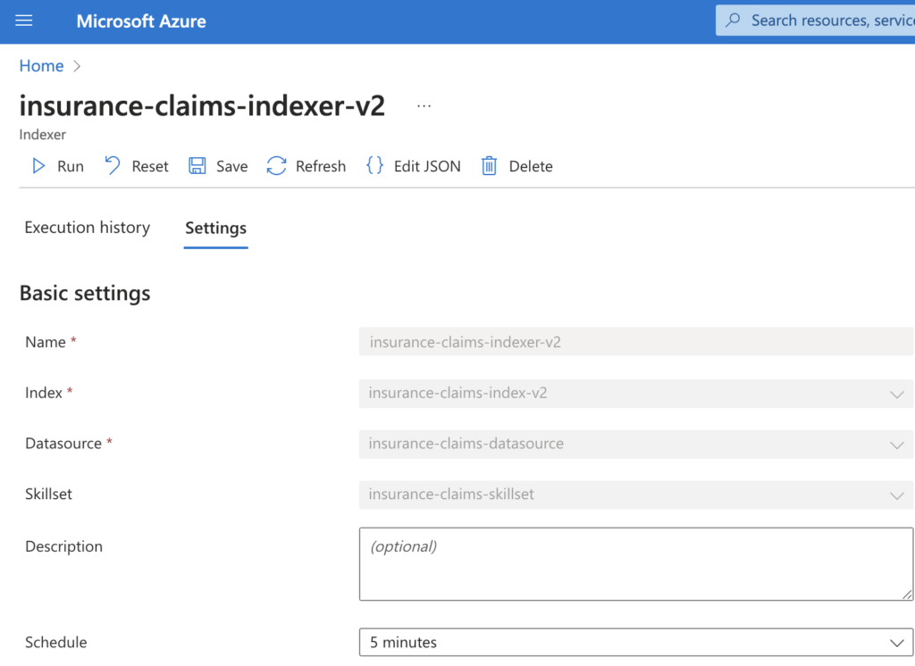Open the Edit JSON editor
Image resolution: width=915 pixels, height=666 pixels.
(413, 166)
